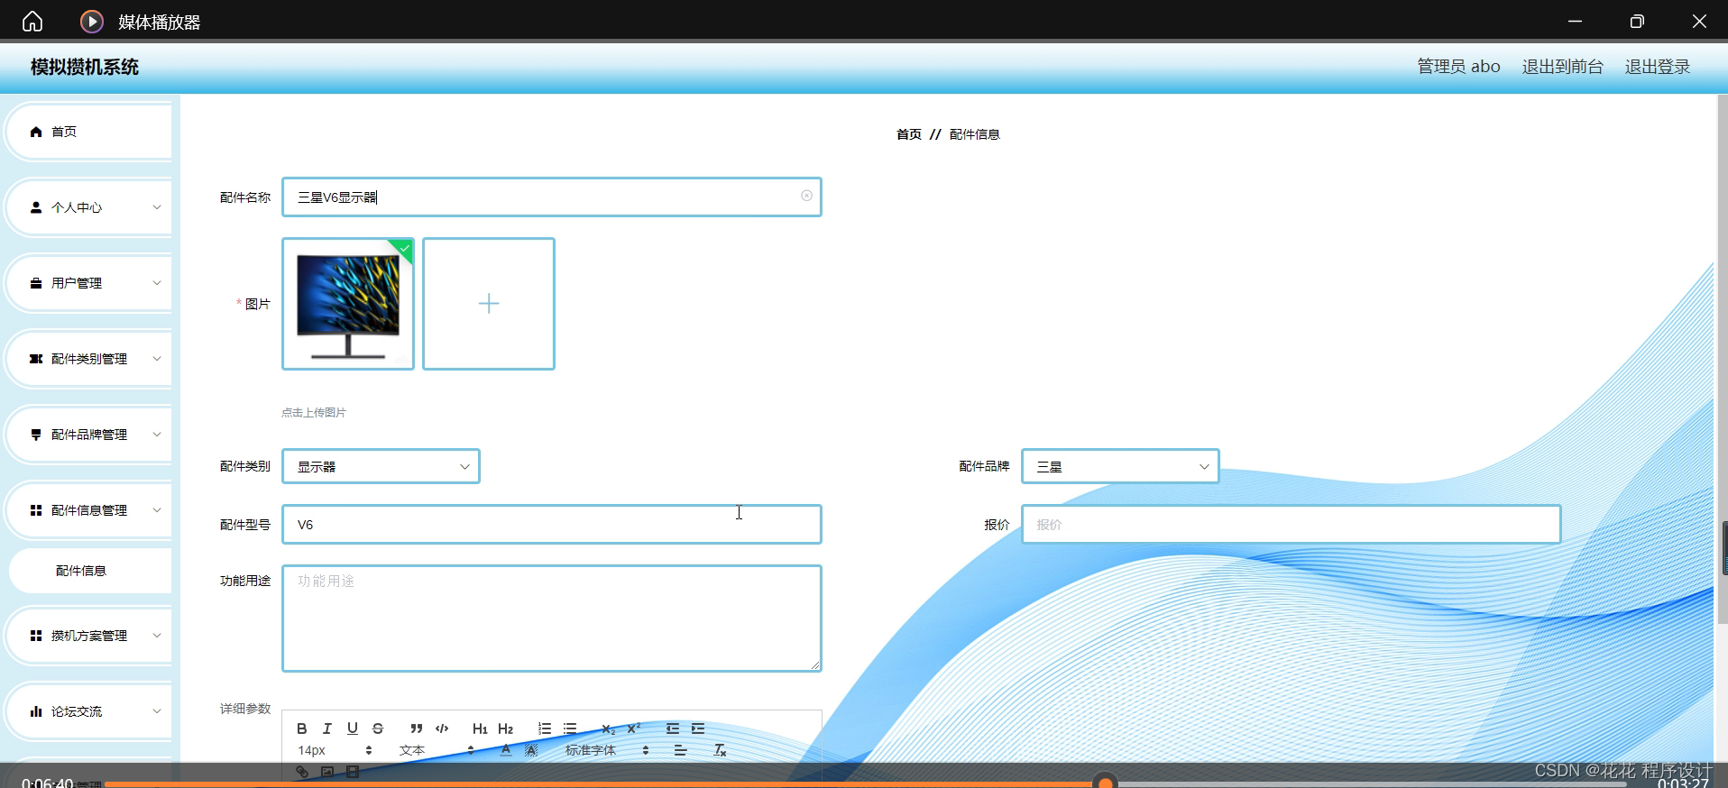
Task: Open text alignment options
Action: [680, 750]
